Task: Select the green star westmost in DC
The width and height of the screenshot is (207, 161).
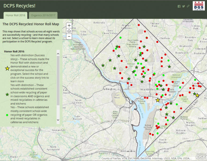Action: coord(103,65)
